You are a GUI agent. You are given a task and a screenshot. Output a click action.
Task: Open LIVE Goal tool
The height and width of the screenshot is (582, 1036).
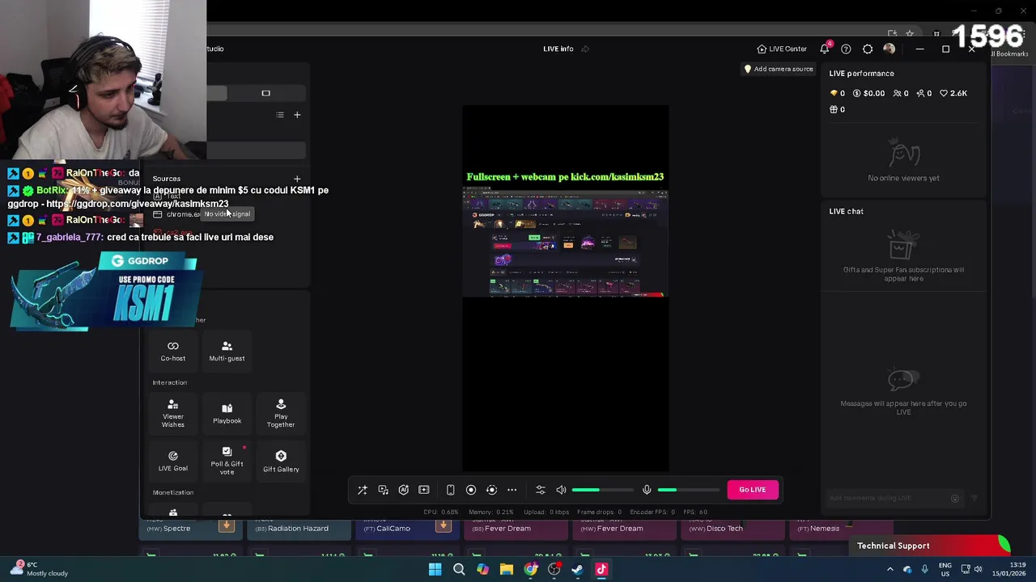pos(172,461)
